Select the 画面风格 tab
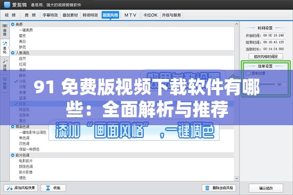Screen dimensions: 293x195 click(110, 15)
